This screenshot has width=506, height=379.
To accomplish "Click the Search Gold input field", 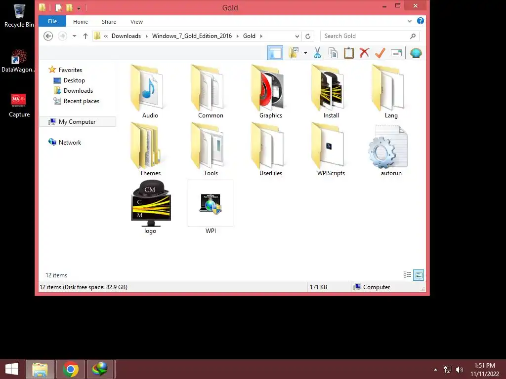I will 365,36.
